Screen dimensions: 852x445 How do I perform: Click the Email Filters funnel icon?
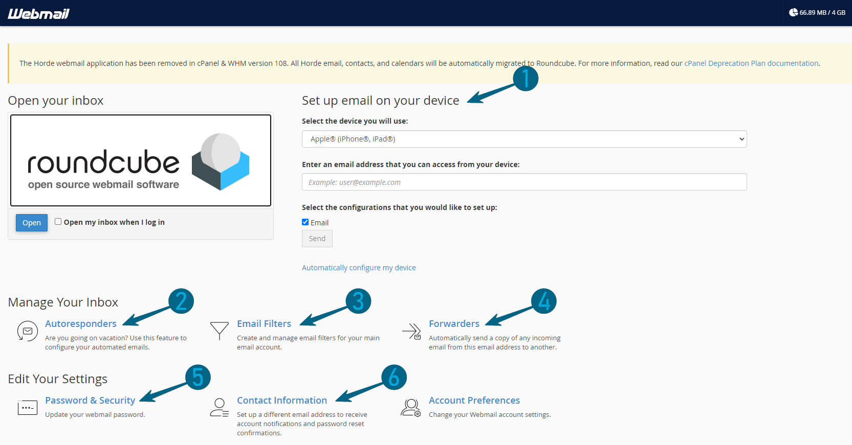coord(220,331)
